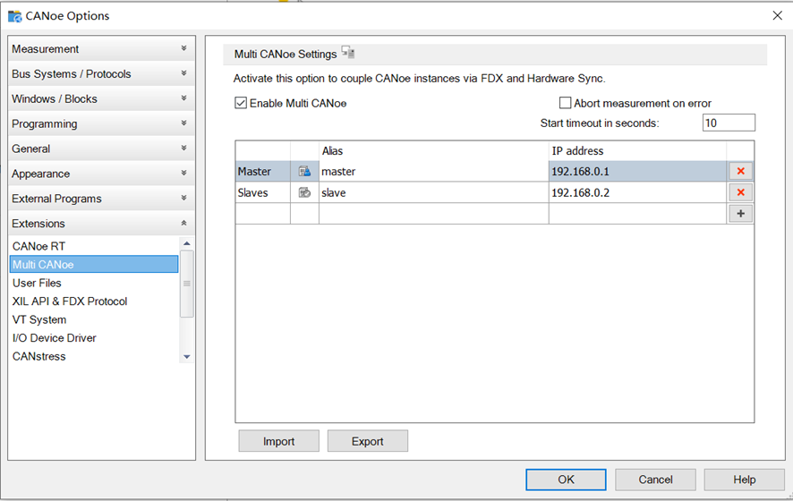Viewport: 793px width, 501px height.
Task: Expand the External Programs section
Action: (101, 199)
